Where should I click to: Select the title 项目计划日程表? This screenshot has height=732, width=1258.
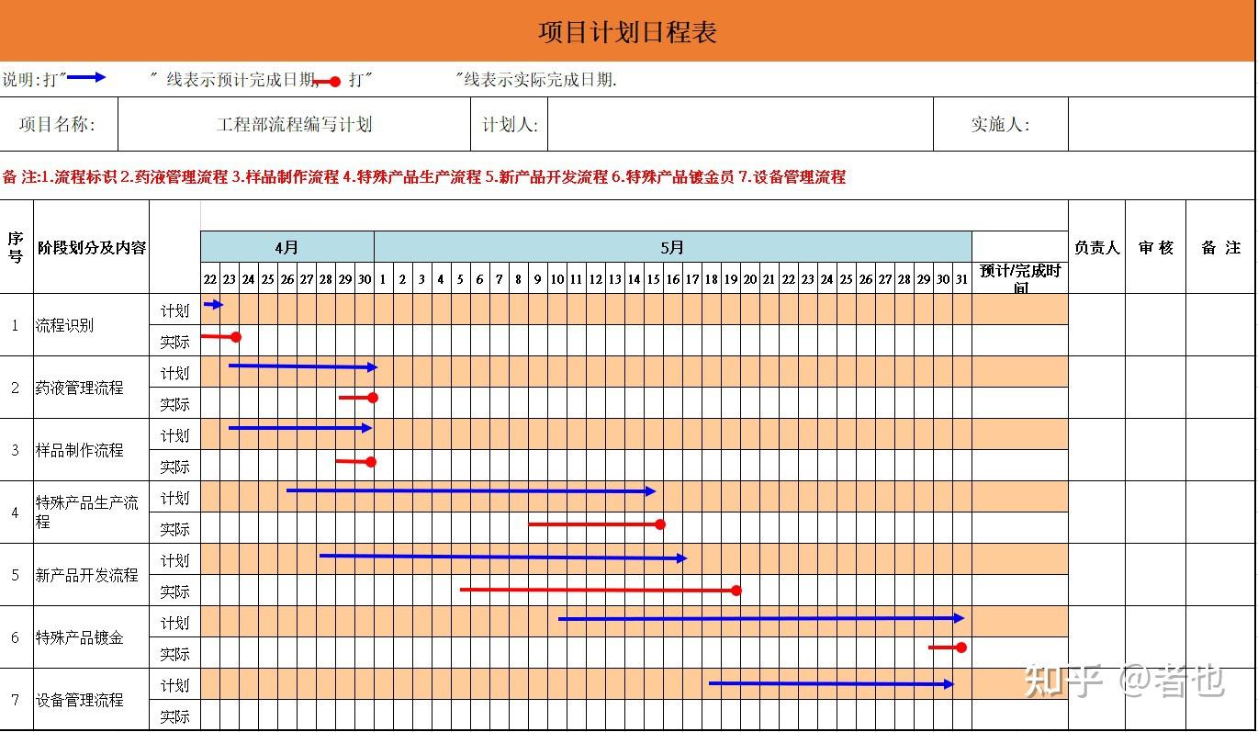point(627,32)
